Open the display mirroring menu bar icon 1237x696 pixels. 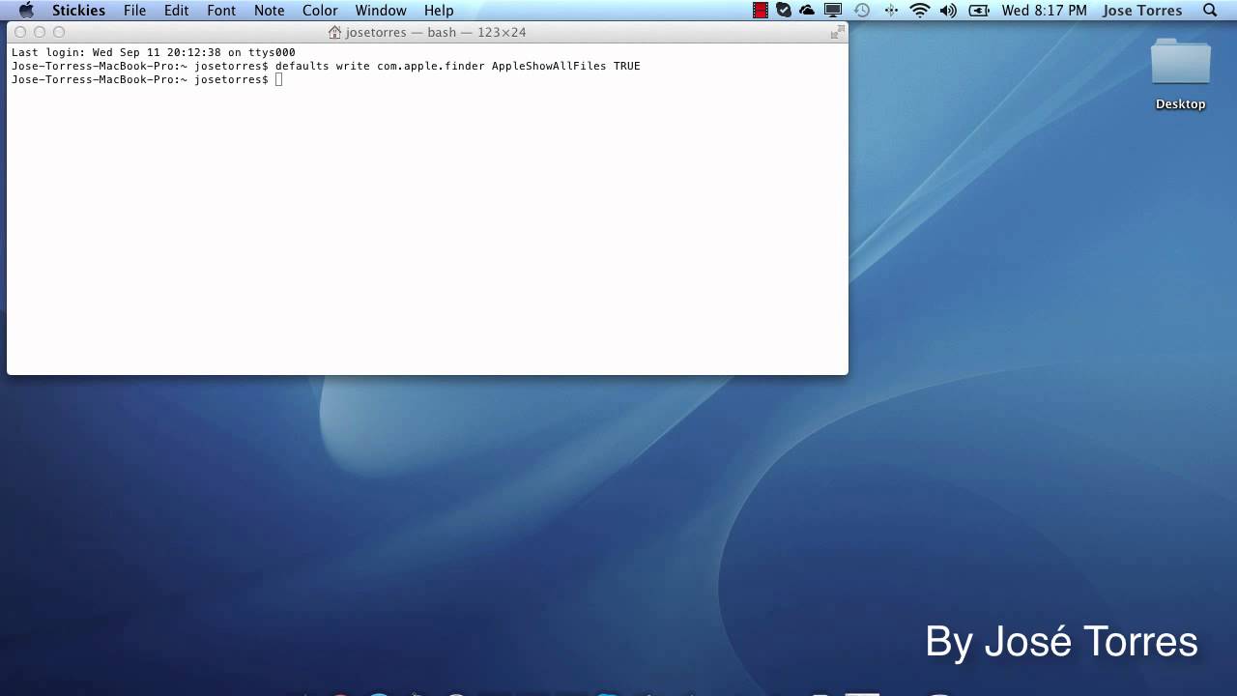tap(832, 11)
